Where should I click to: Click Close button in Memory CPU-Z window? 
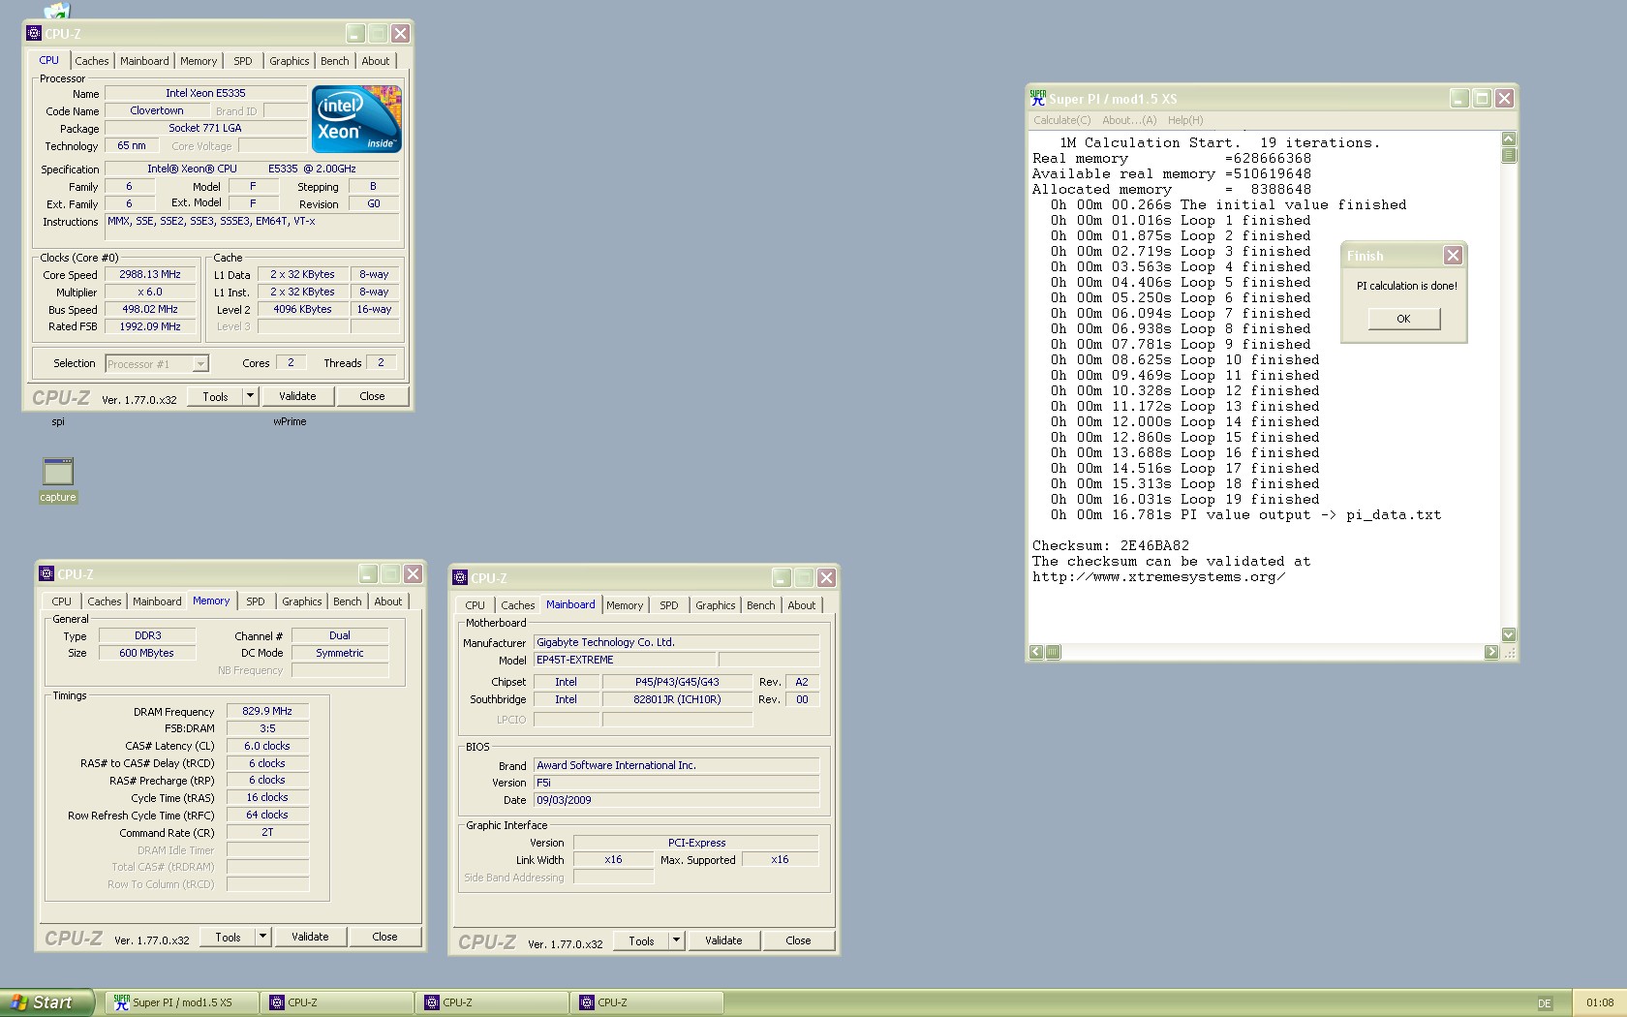click(x=384, y=937)
